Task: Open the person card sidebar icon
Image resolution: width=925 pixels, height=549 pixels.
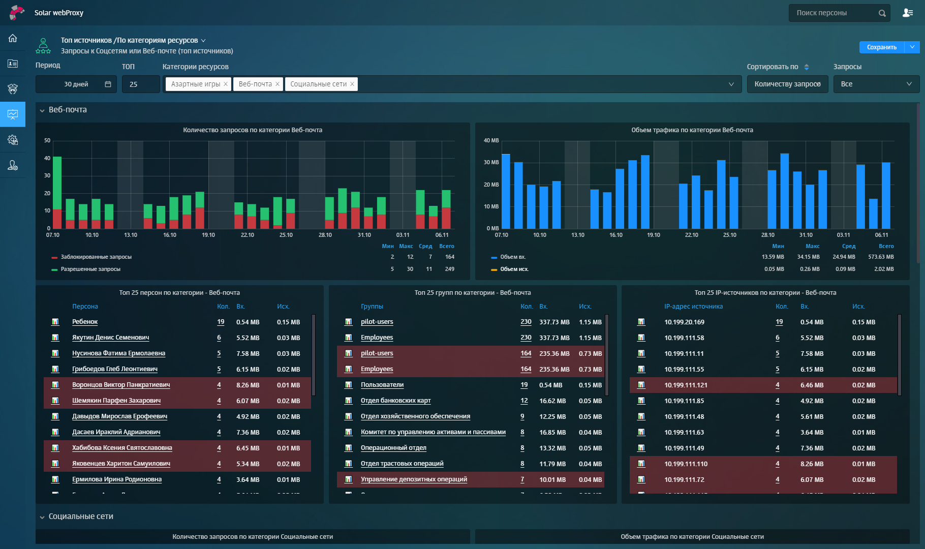Action: (x=13, y=64)
